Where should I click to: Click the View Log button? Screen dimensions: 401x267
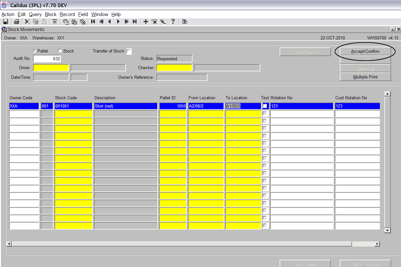pyautogui.click(x=365, y=69)
